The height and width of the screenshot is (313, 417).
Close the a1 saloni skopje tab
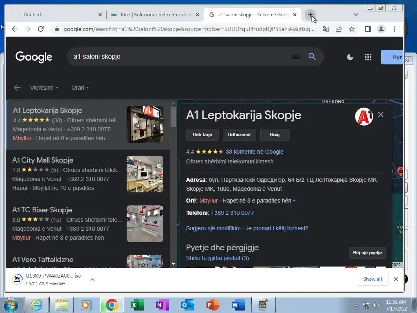[295, 15]
